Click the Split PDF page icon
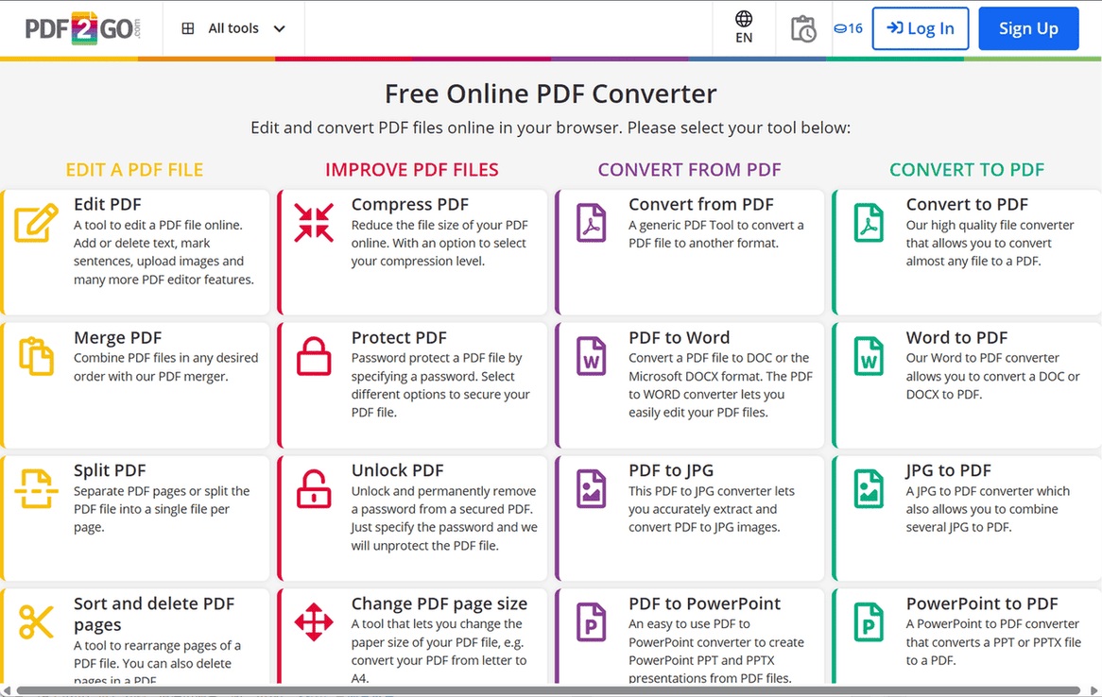The width and height of the screenshot is (1102, 697). pyautogui.click(x=36, y=489)
